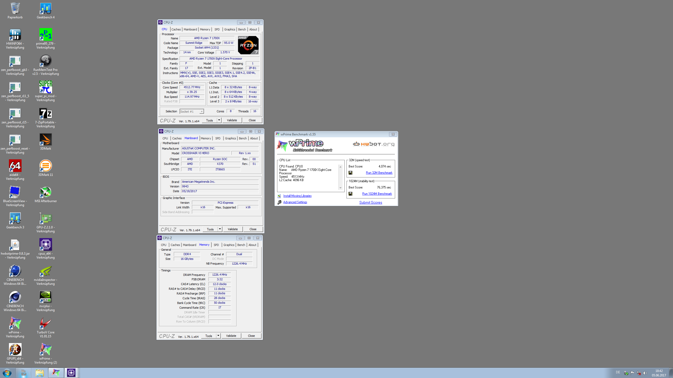Click Validate in the top CPU-Z window
673x378 pixels.
[232, 120]
